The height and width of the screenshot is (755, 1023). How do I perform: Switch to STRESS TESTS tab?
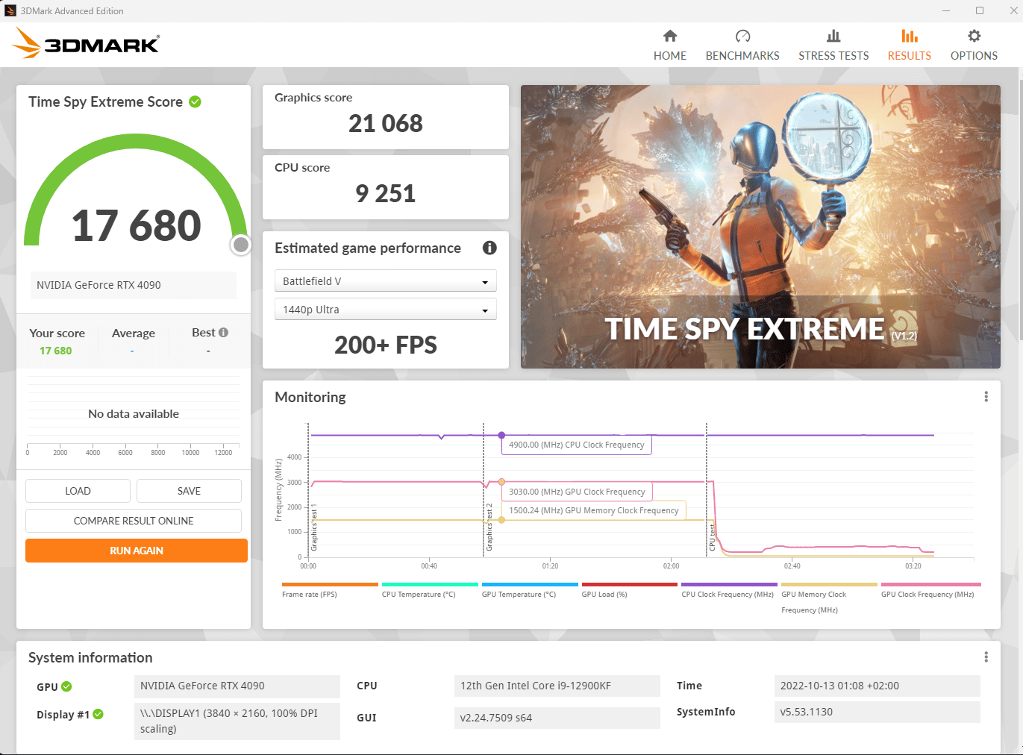(x=833, y=46)
